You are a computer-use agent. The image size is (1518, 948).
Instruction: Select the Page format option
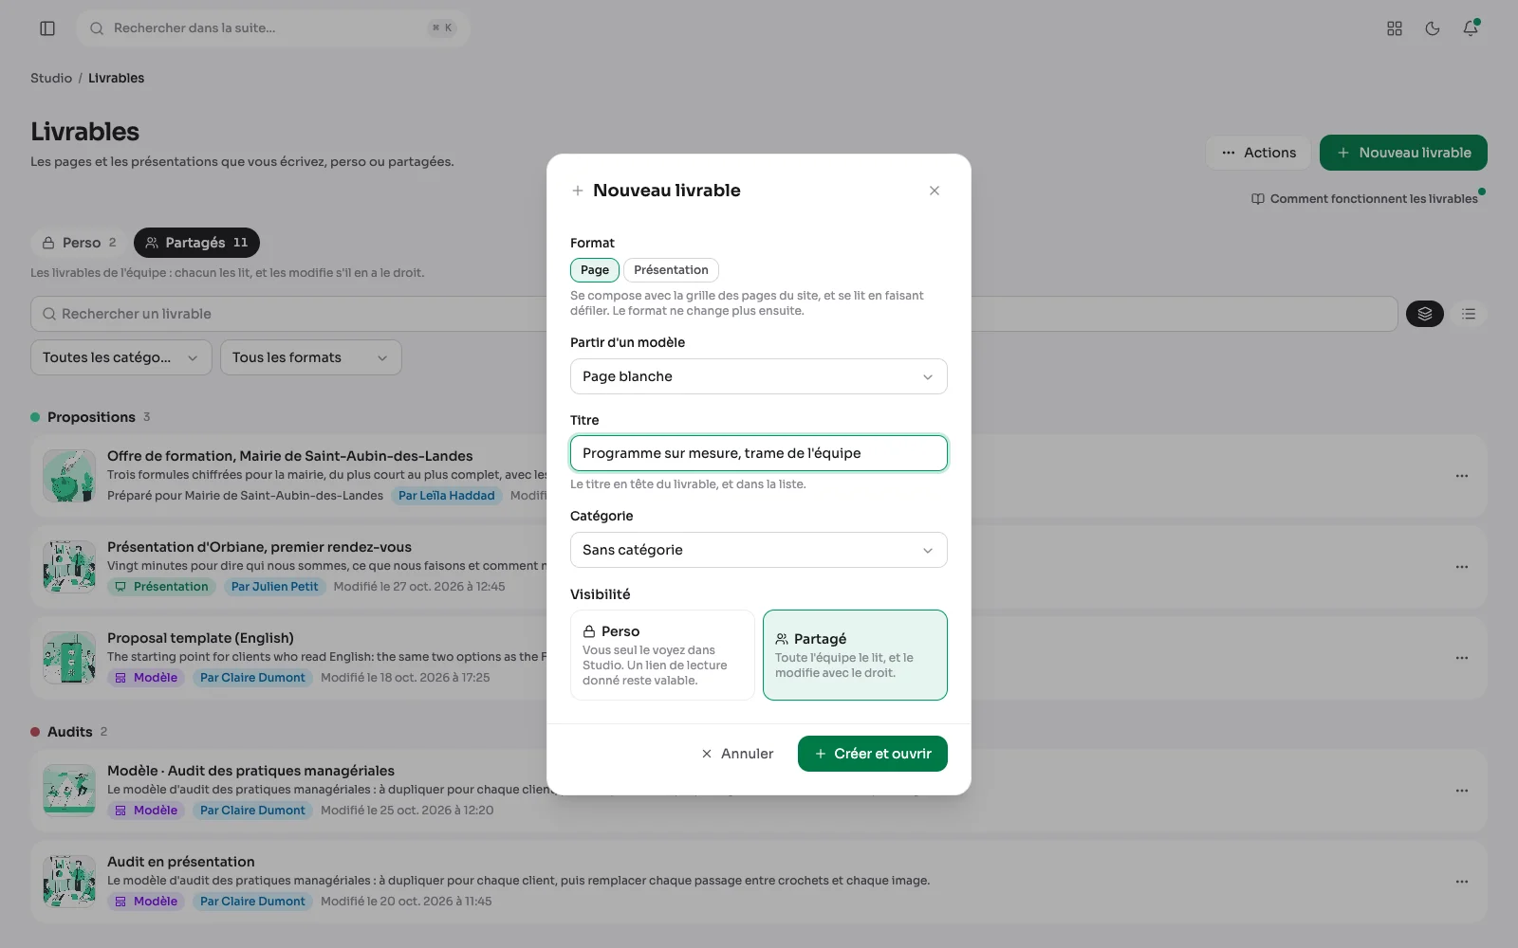tap(595, 270)
